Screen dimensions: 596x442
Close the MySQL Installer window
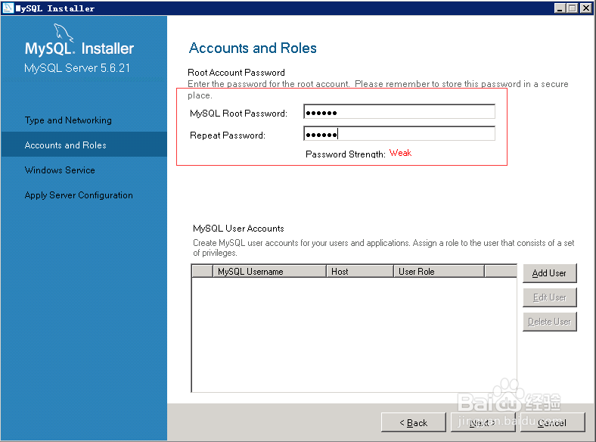click(585, 8)
